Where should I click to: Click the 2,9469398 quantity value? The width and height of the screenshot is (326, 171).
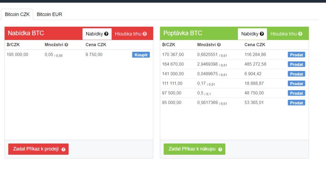tap(208, 64)
